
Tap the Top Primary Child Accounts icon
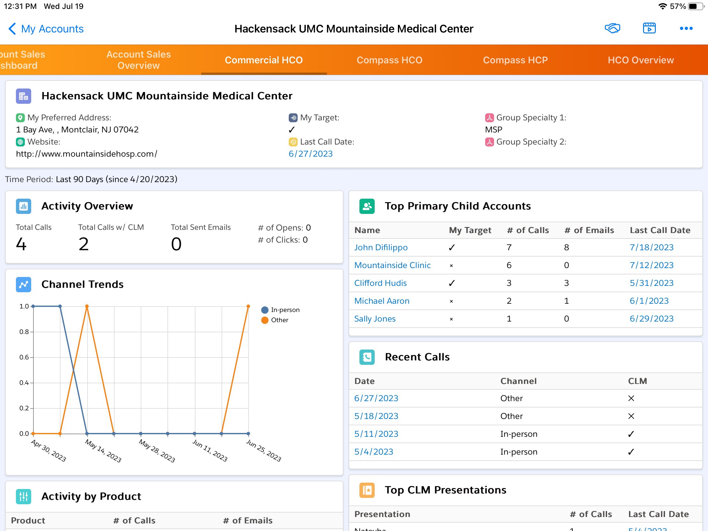pyautogui.click(x=367, y=206)
